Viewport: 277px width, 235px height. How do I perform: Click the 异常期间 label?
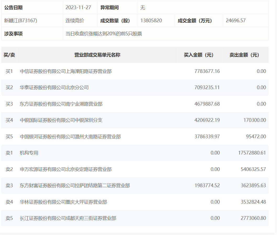[x=109, y=8]
